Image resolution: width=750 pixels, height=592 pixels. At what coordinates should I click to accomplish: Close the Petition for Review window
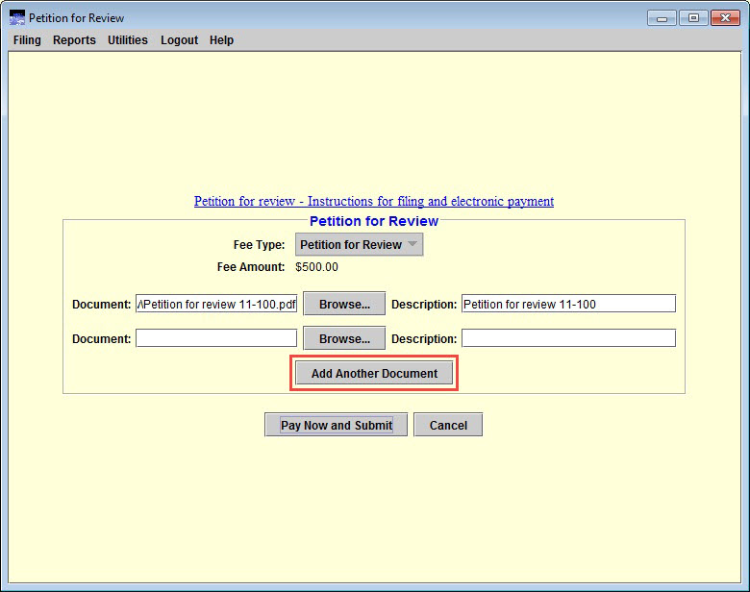[x=725, y=18]
